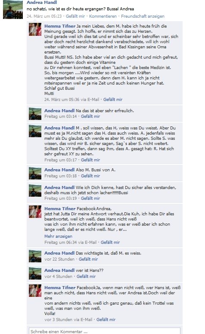Open Hemma Tifner's name on first comment

(x=60, y=26)
